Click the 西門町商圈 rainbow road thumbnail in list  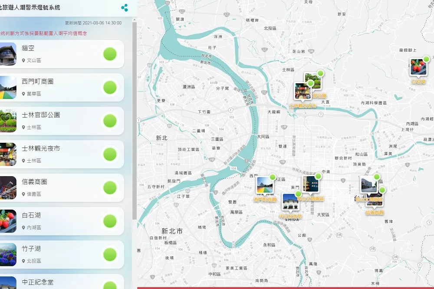click(x=8, y=88)
